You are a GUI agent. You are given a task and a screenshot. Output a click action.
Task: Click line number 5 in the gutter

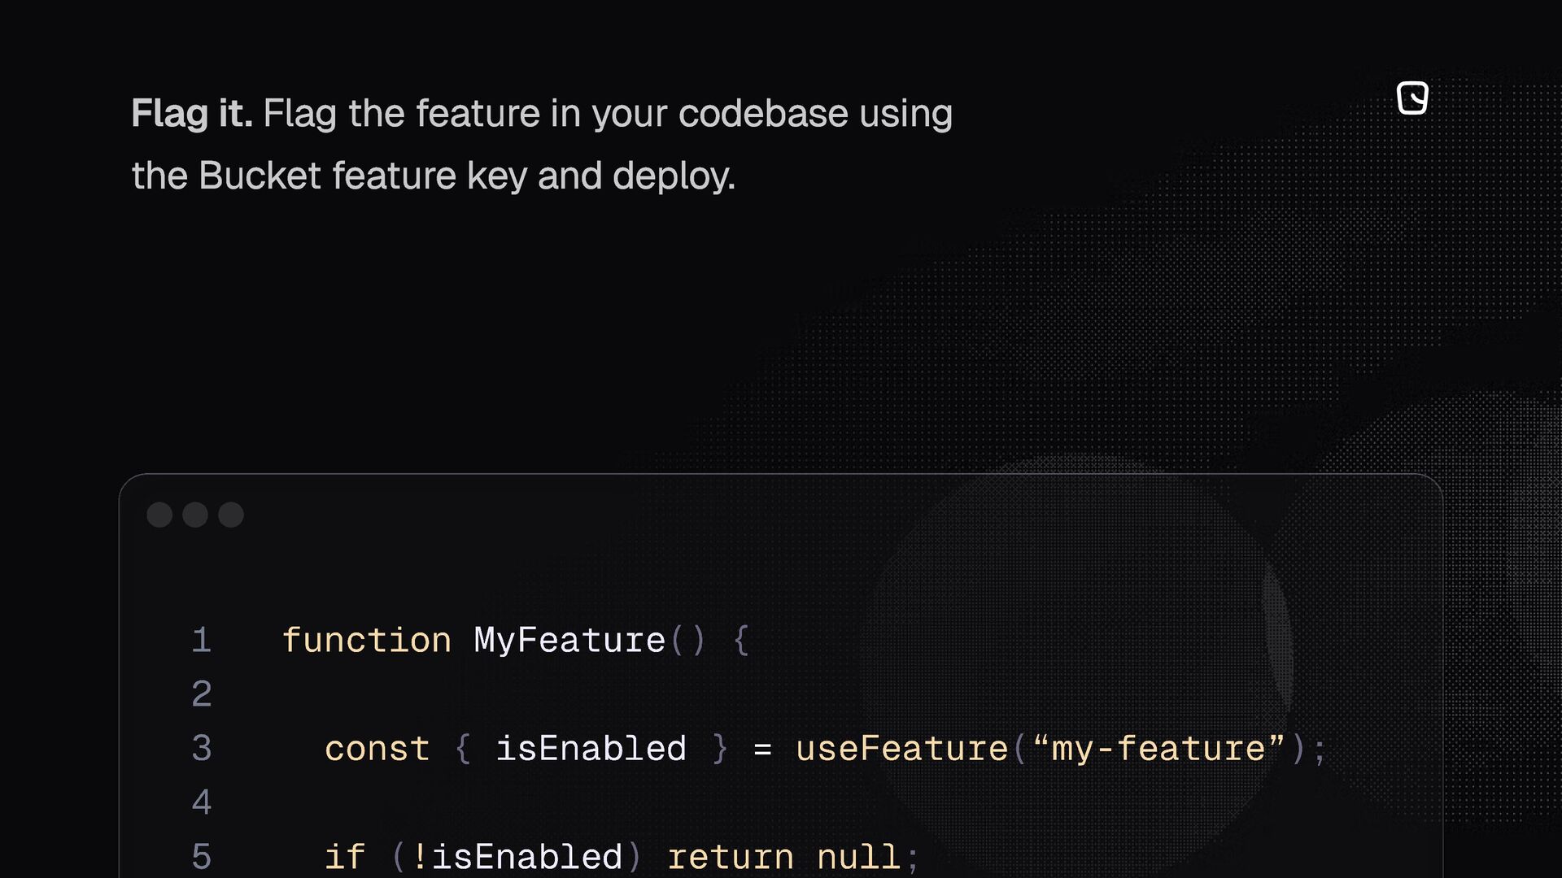(202, 857)
